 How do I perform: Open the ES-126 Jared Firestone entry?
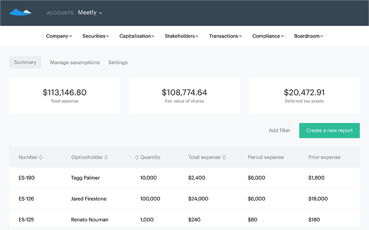(x=185, y=199)
